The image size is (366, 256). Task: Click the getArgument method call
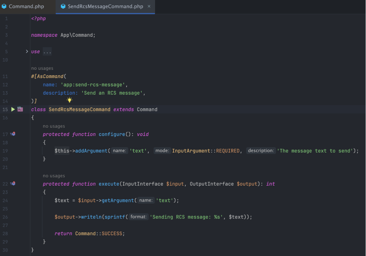(x=117, y=200)
